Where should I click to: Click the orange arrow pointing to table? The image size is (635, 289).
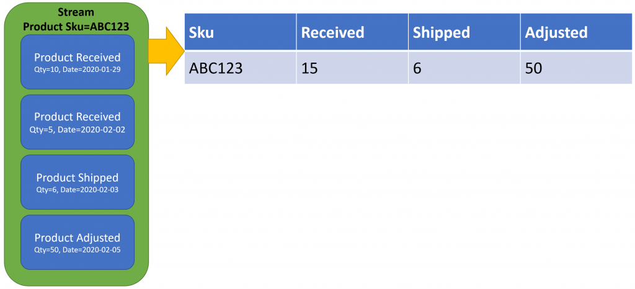[167, 51]
